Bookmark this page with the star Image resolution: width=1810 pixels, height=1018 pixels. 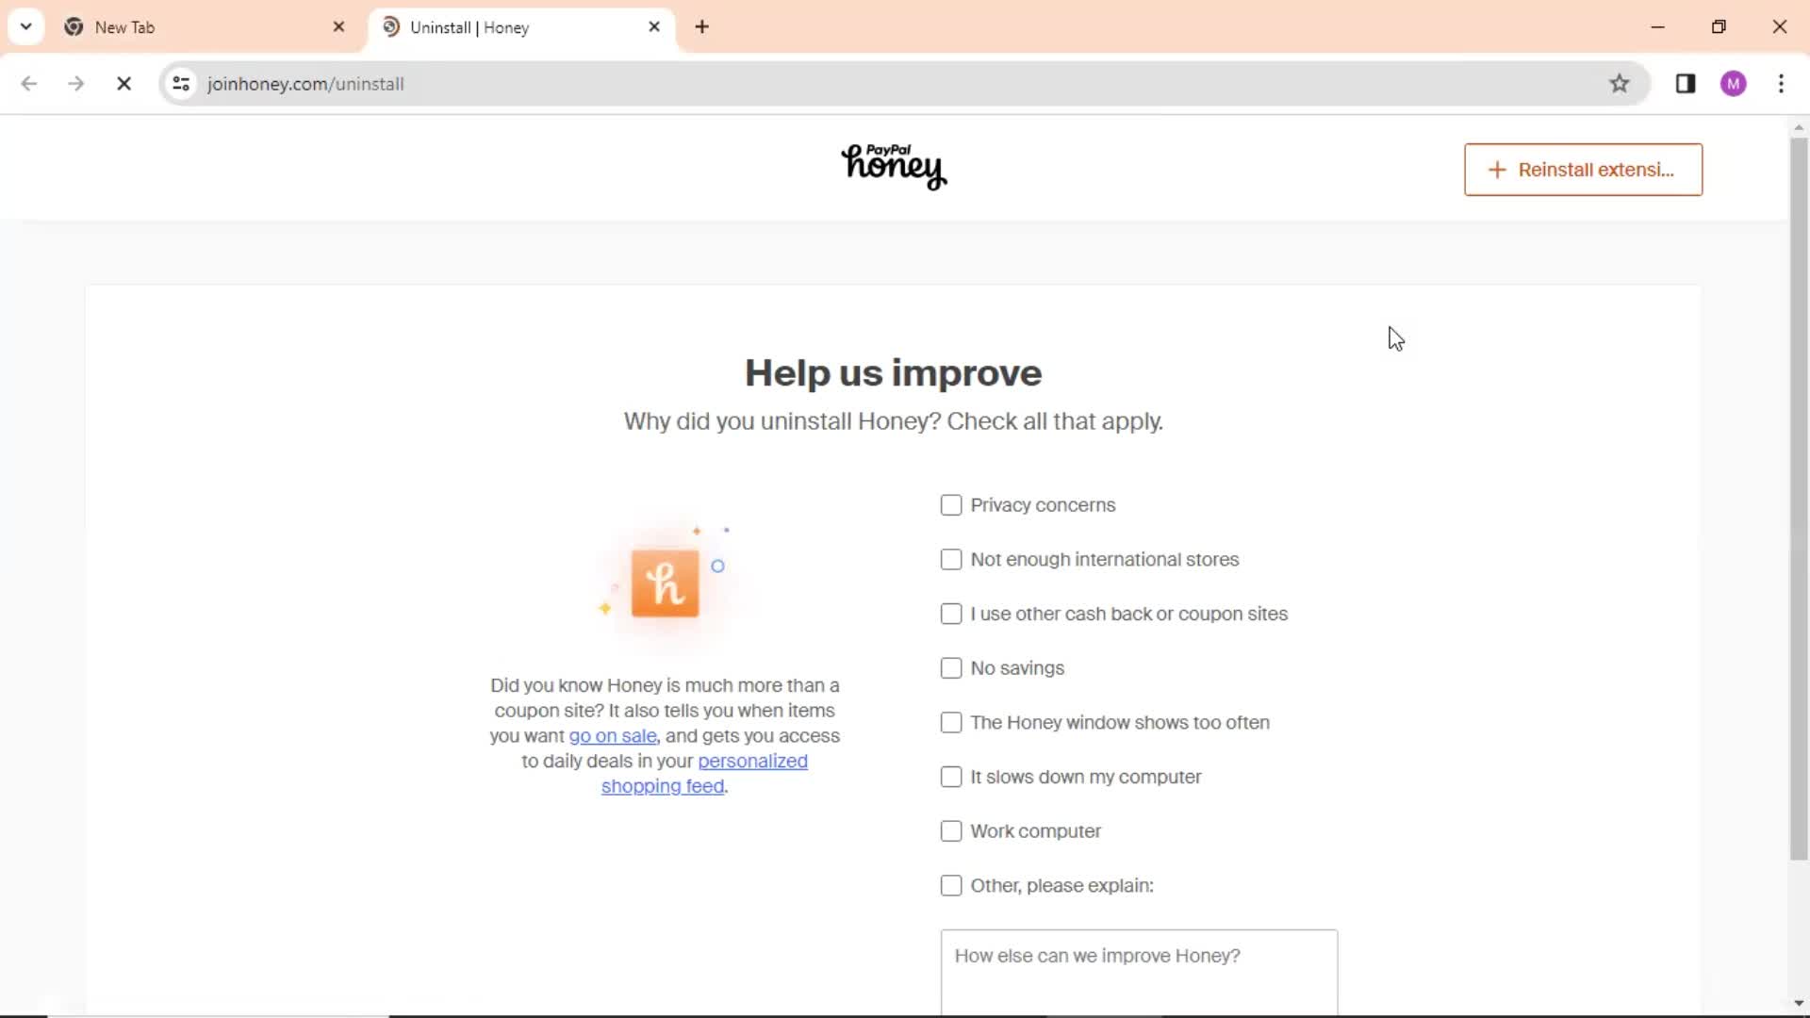coord(1620,84)
